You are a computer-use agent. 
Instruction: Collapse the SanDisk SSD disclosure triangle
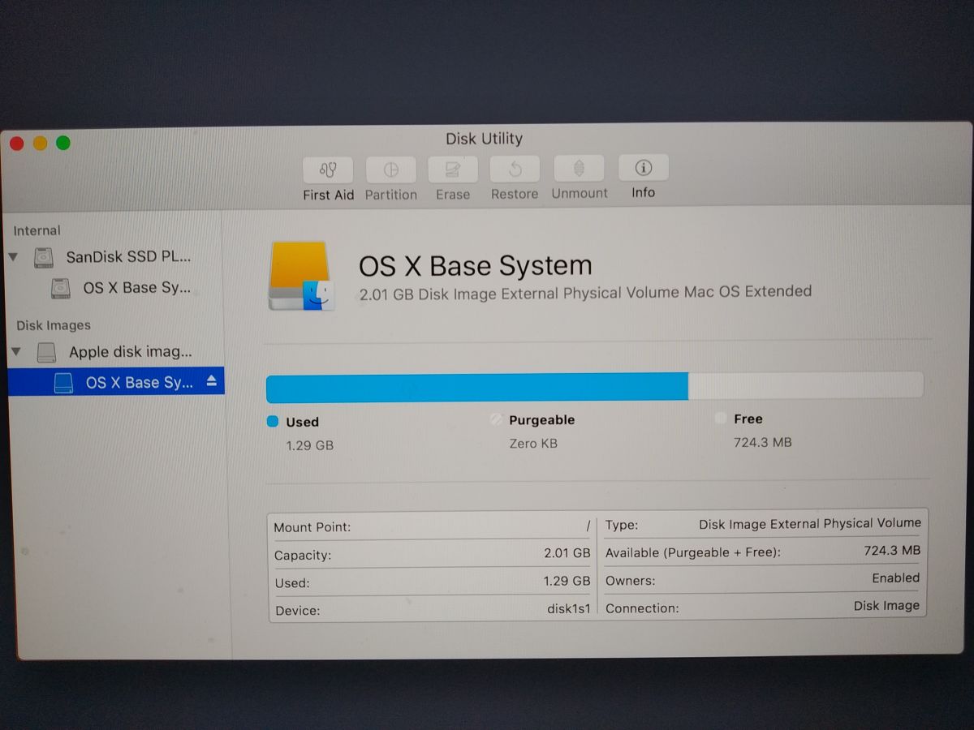13,257
